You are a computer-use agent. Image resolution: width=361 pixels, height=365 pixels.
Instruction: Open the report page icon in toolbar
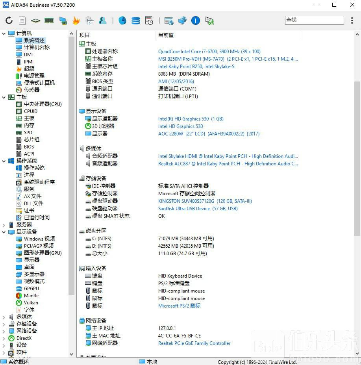point(22,20)
